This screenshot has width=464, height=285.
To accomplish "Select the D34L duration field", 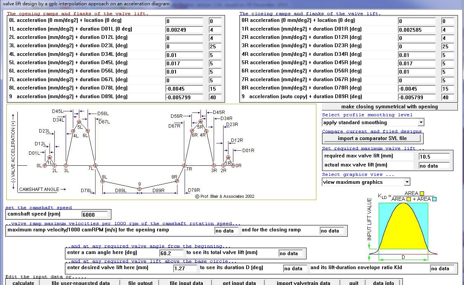I will click(216, 55).
